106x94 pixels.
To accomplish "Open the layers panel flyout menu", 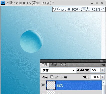I will [103, 65].
